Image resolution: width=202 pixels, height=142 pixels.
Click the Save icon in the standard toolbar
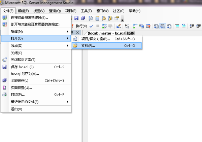tap(76, 18)
